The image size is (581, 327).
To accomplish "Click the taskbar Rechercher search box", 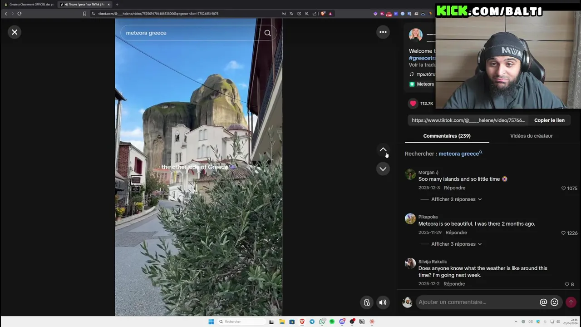I will (x=241, y=322).
